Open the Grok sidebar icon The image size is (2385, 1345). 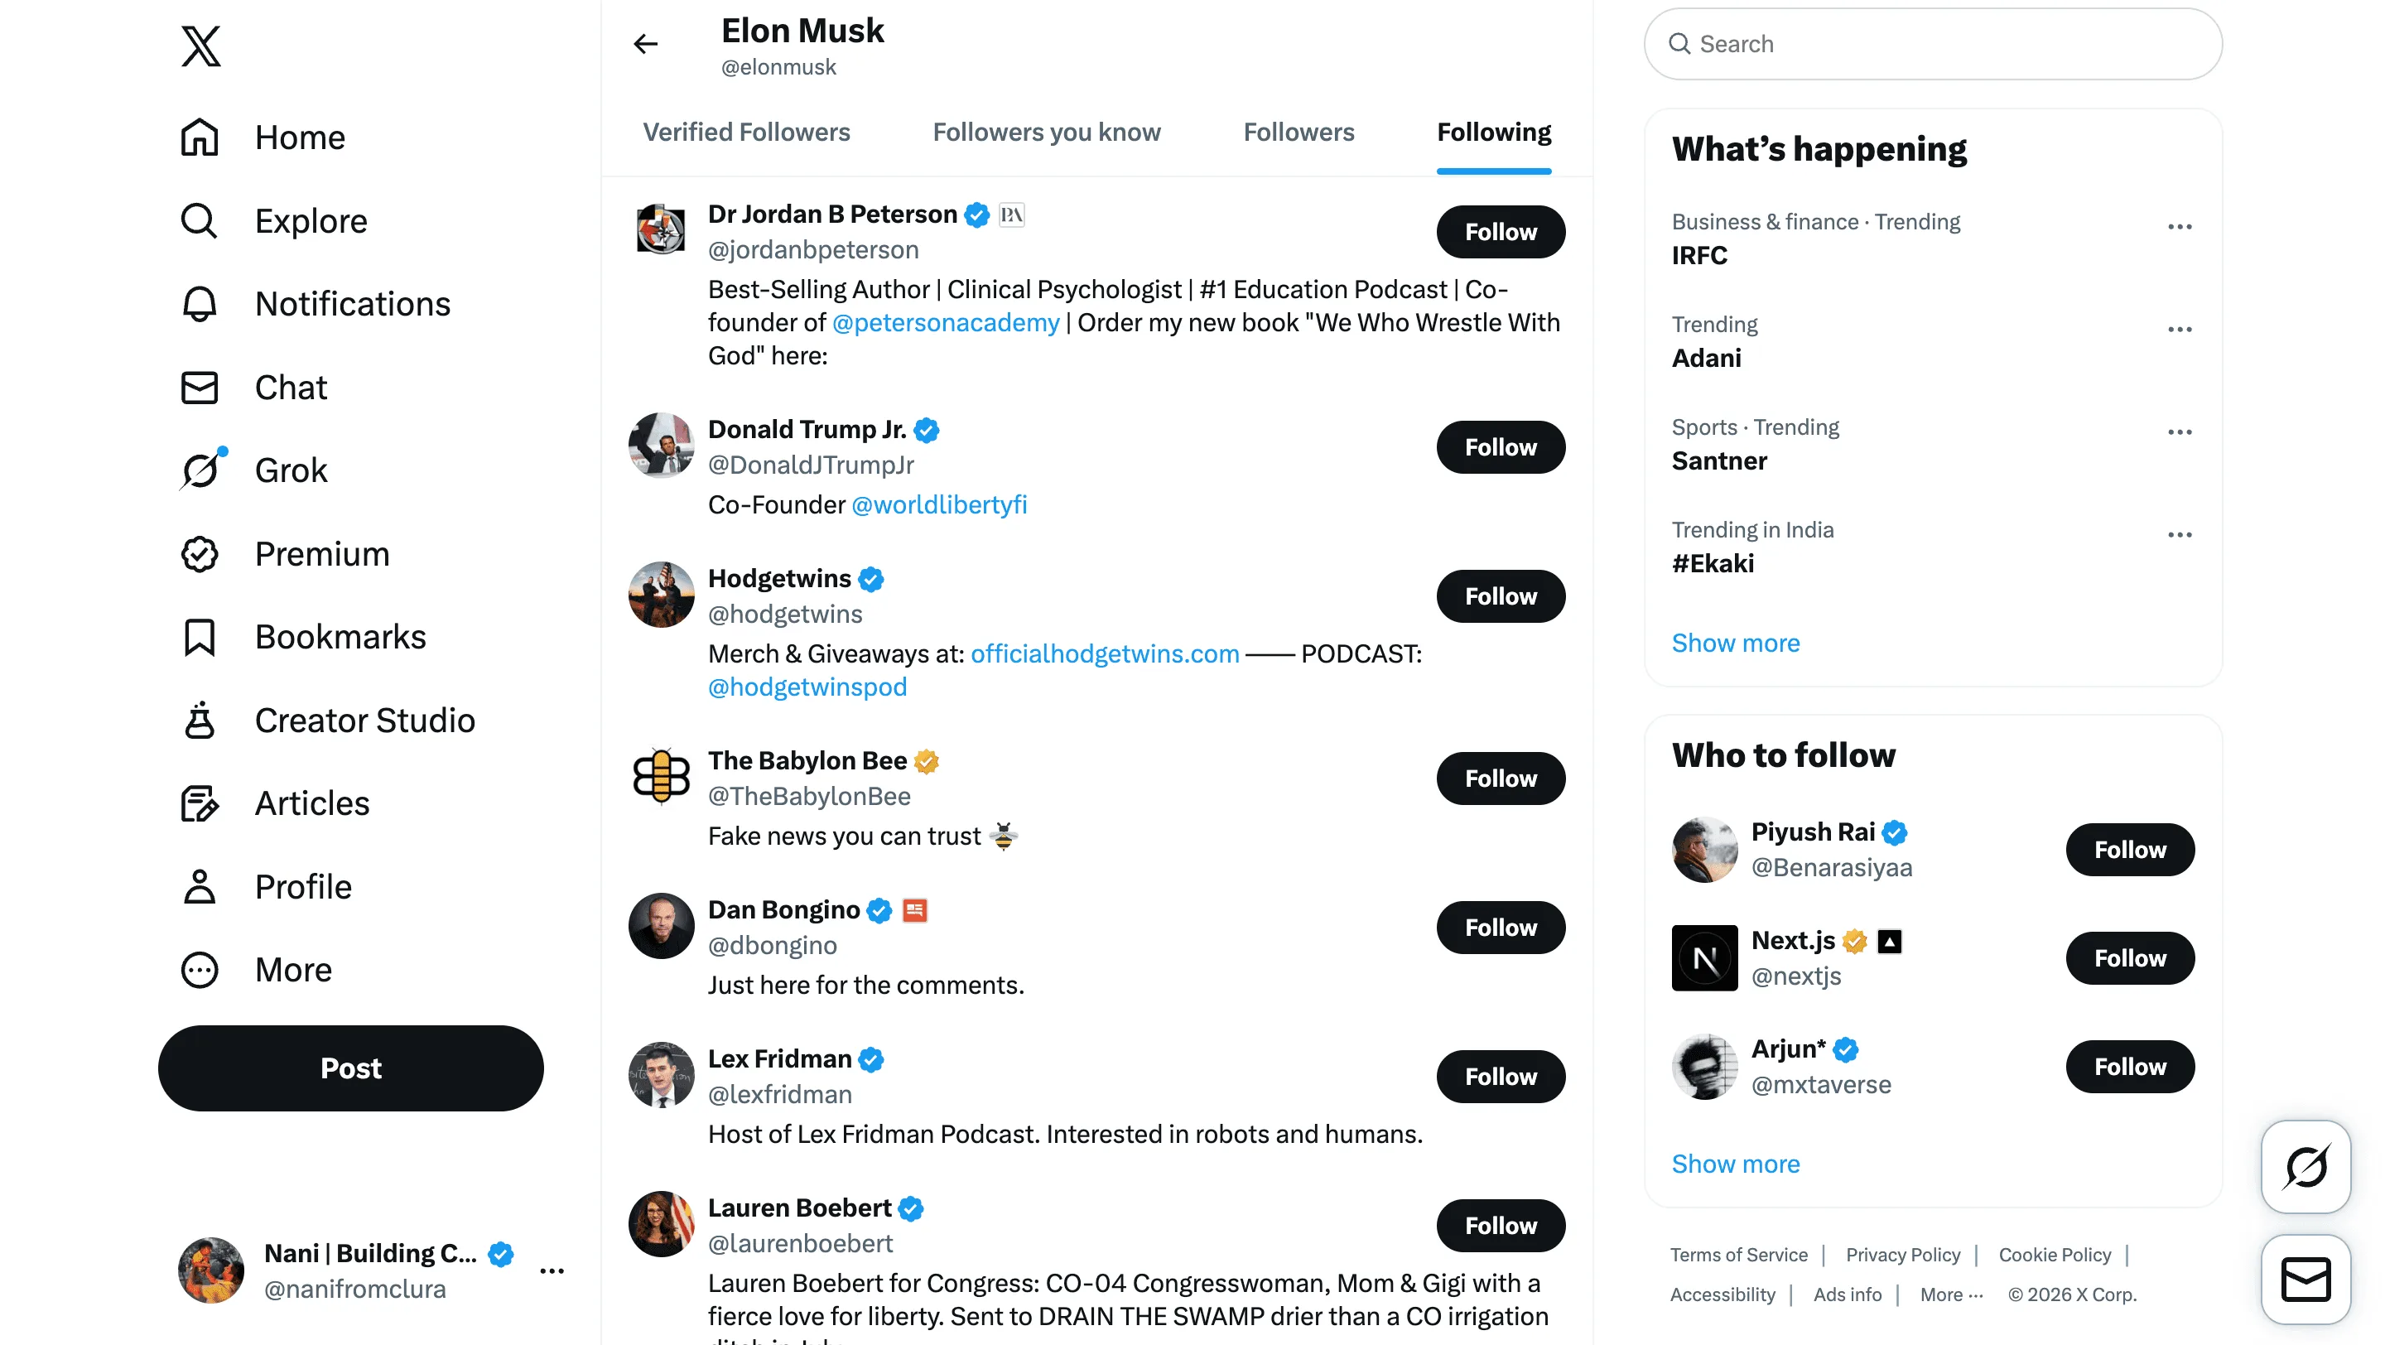point(200,470)
